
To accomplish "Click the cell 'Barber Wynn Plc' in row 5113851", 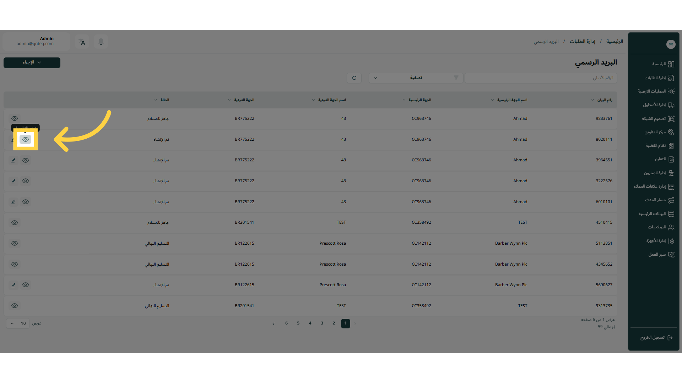I will pos(511,243).
